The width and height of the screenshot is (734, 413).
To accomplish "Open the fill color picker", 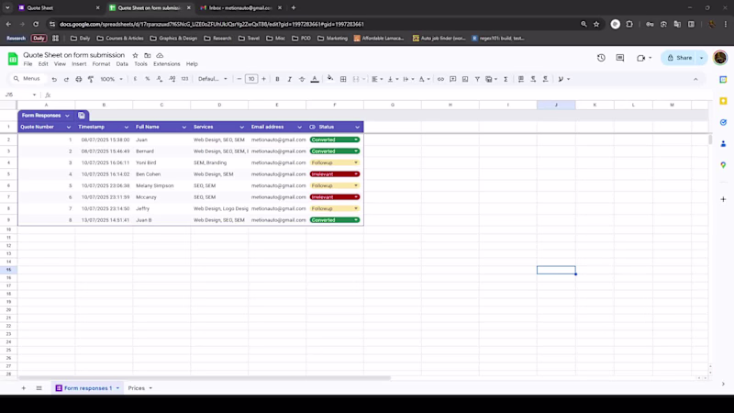I will point(330,79).
